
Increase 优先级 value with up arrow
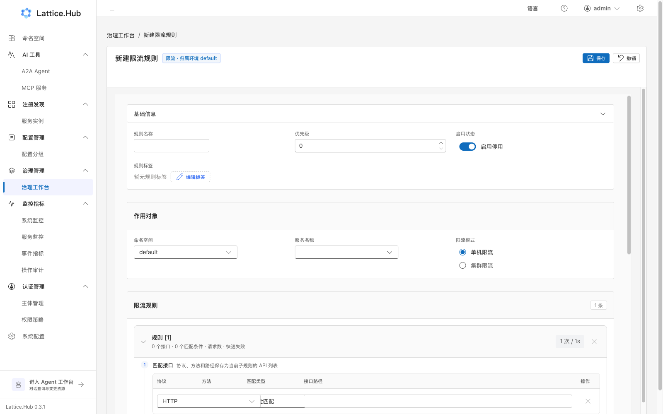click(441, 143)
